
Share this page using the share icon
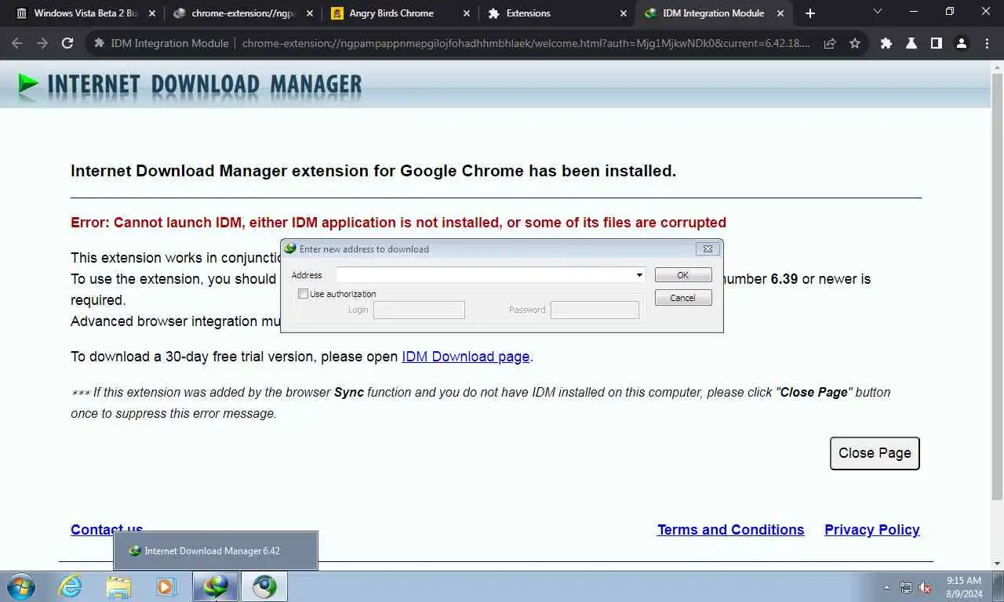pyautogui.click(x=830, y=44)
